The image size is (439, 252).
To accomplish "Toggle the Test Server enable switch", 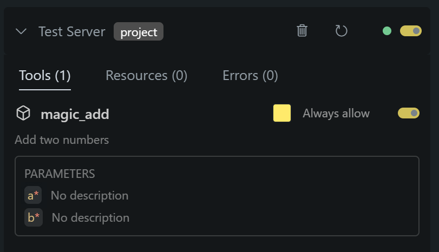I will 410,31.
